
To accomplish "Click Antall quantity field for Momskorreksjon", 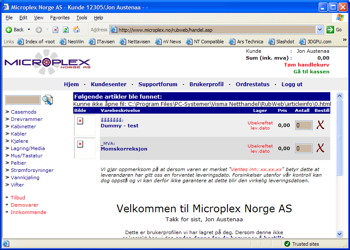I will (x=304, y=148).
